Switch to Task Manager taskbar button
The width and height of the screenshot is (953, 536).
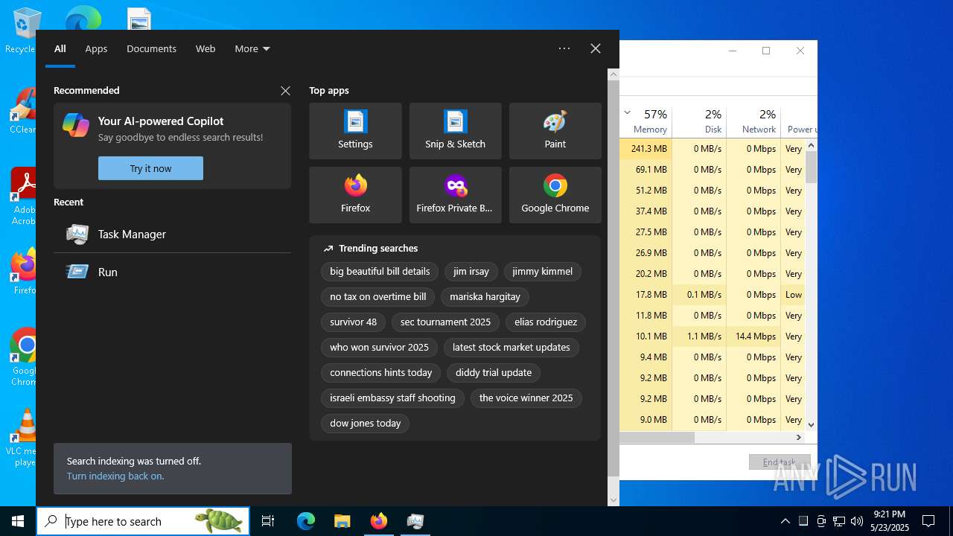coord(415,521)
